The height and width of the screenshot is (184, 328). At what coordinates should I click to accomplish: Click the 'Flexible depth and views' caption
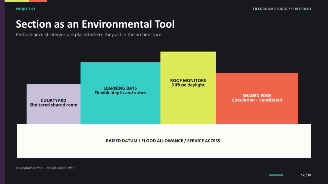tap(120, 93)
